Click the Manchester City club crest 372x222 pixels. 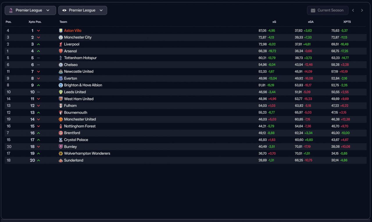point(61,37)
